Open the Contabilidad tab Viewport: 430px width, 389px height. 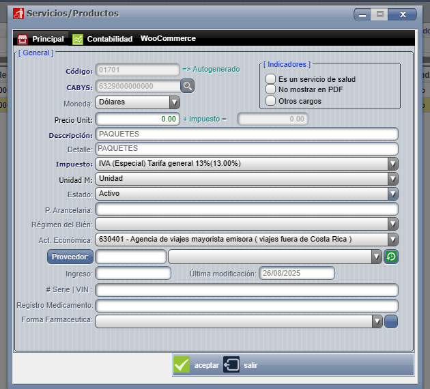click(x=109, y=39)
